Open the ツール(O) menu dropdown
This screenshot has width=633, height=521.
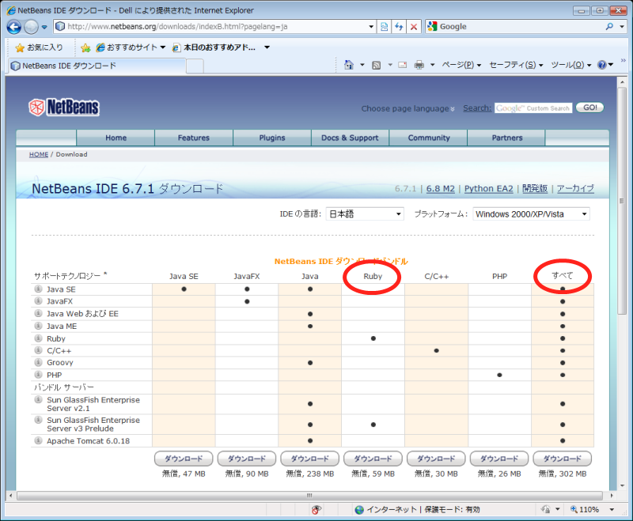point(570,65)
